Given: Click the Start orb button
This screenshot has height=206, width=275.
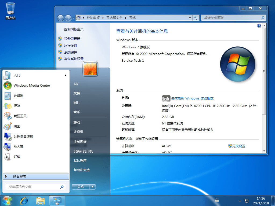Looking at the screenshot, I should pos(7,201).
